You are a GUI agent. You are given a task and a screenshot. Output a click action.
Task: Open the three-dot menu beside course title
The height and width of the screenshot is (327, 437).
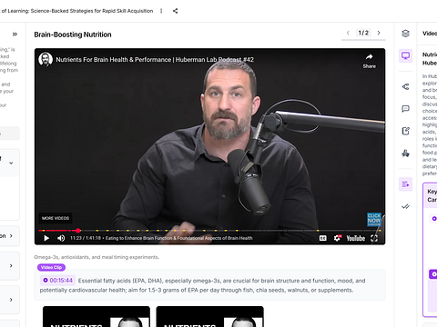point(161,11)
